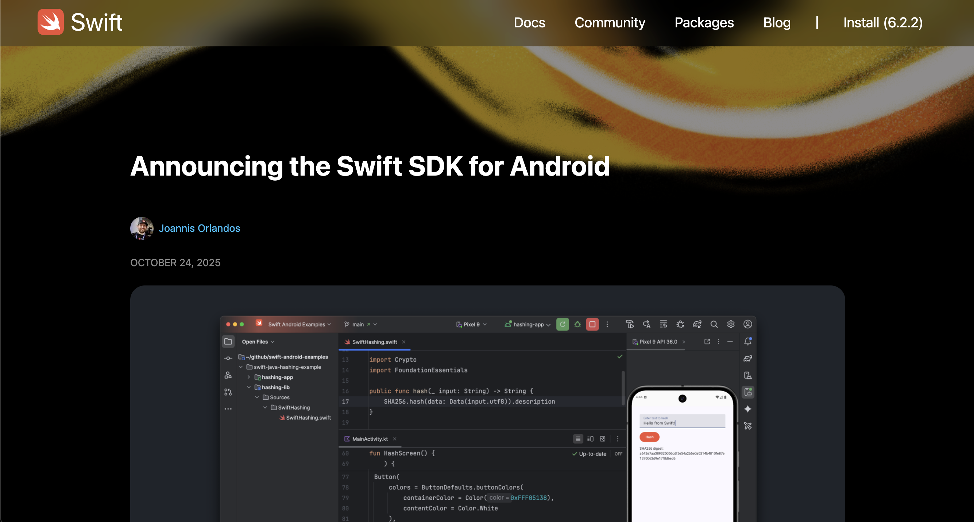This screenshot has width=974, height=522.
Task: Open the Pull Requests tool window icon
Action: pos(228,392)
